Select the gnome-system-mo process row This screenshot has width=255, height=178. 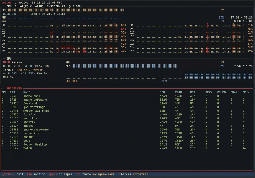click(127, 130)
